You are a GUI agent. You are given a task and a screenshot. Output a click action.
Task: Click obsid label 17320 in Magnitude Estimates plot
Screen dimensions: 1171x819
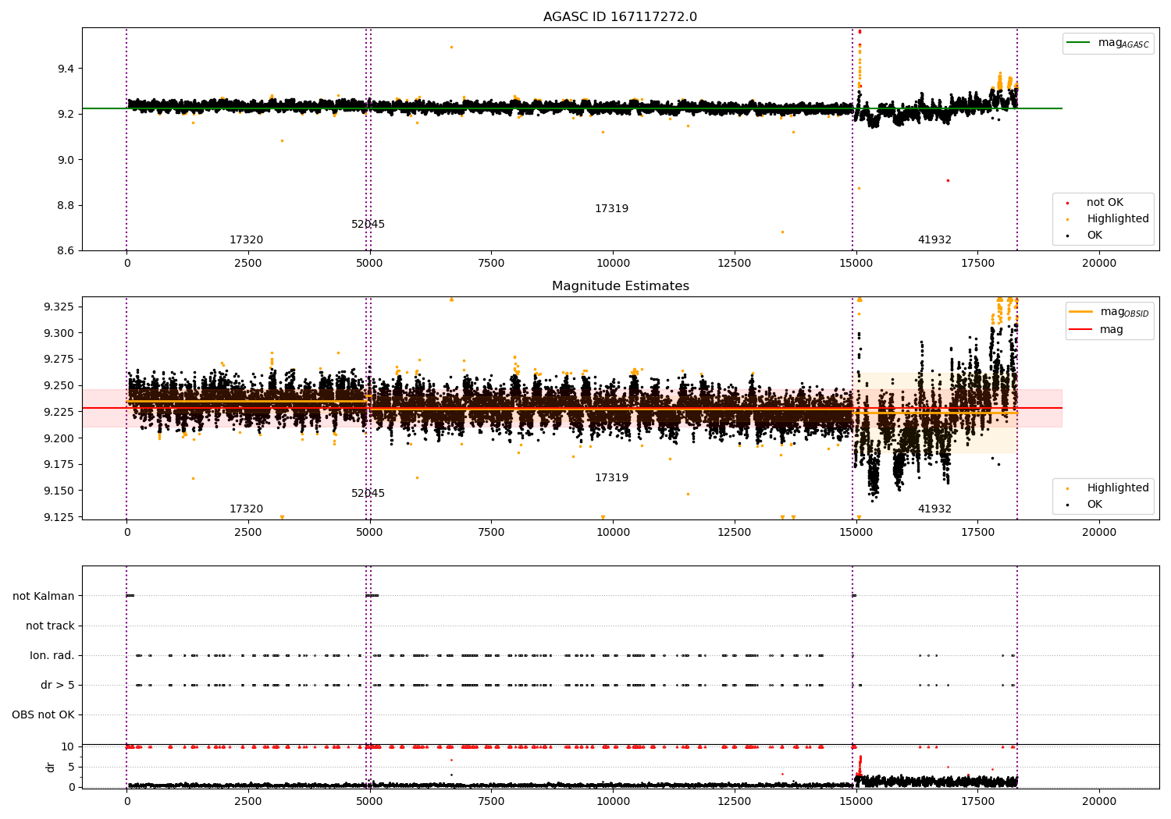coord(246,509)
